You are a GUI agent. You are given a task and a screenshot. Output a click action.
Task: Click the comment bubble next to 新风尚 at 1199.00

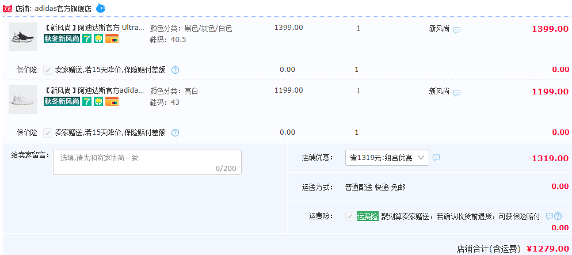point(457,93)
